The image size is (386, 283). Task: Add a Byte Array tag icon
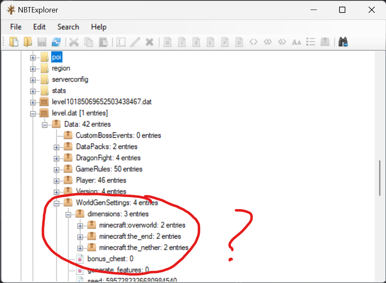pos(253,41)
